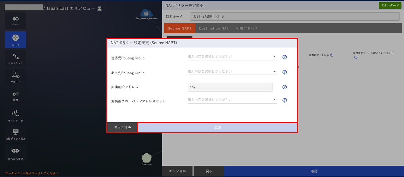
Task: Click help icon under 変換後グローバルIPアドレスセット table header
Action: 356,58
